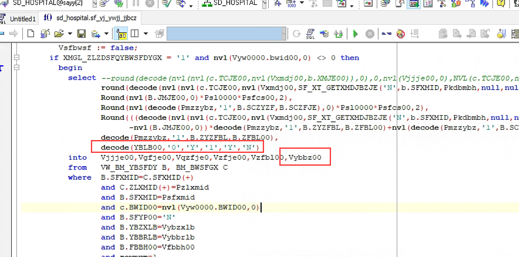Click the 'and B.YBZXLB=Vybzxlb' line
This screenshot has height=257, width=519.
(x=148, y=227)
